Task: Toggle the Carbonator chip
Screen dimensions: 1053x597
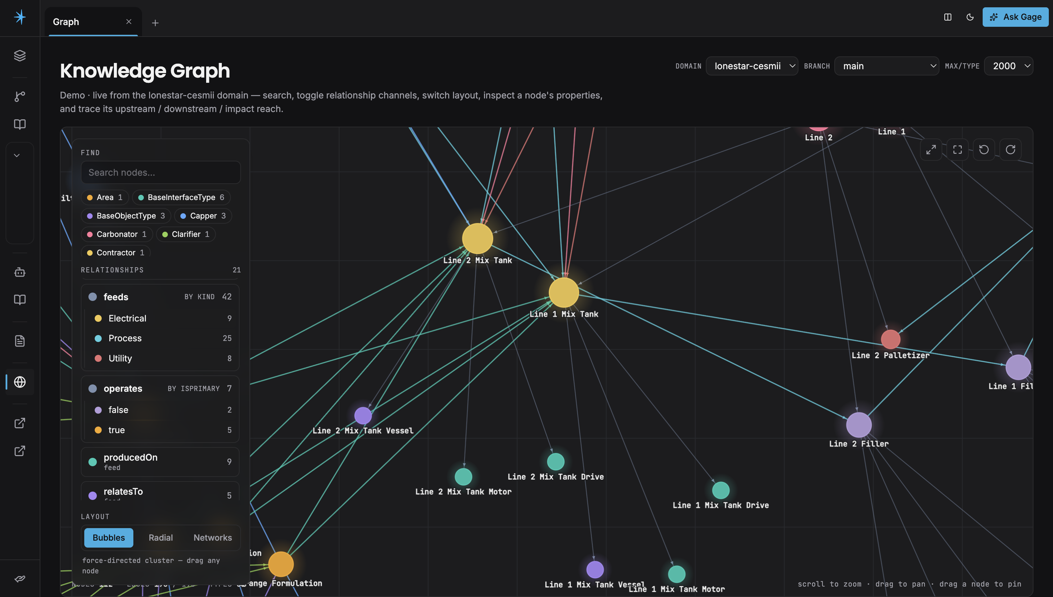Action: [117, 234]
